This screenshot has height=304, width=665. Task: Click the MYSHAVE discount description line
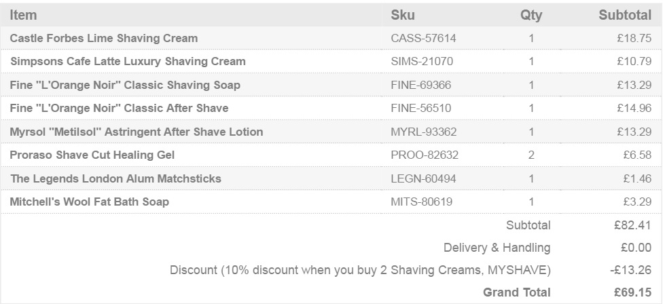360,270
